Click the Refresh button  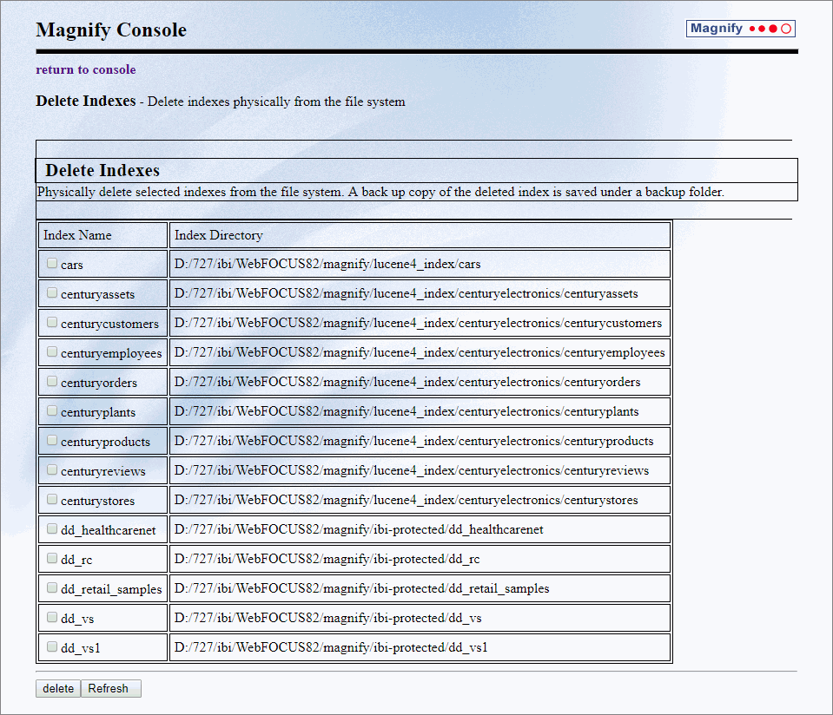point(110,688)
